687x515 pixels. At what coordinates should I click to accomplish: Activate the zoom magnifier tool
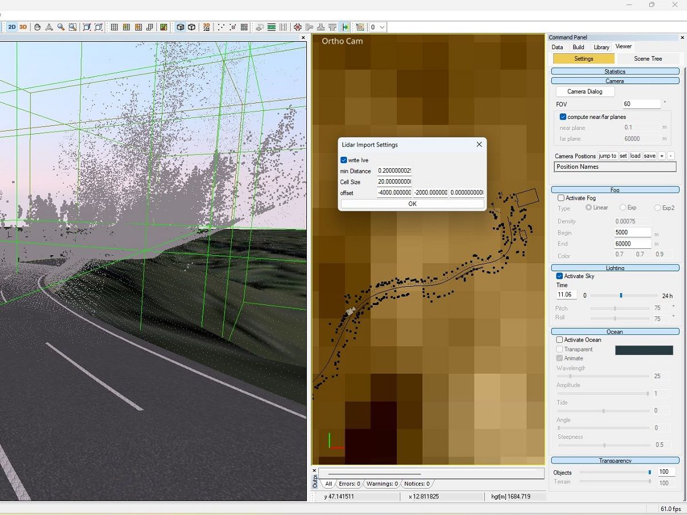[x=61, y=27]
